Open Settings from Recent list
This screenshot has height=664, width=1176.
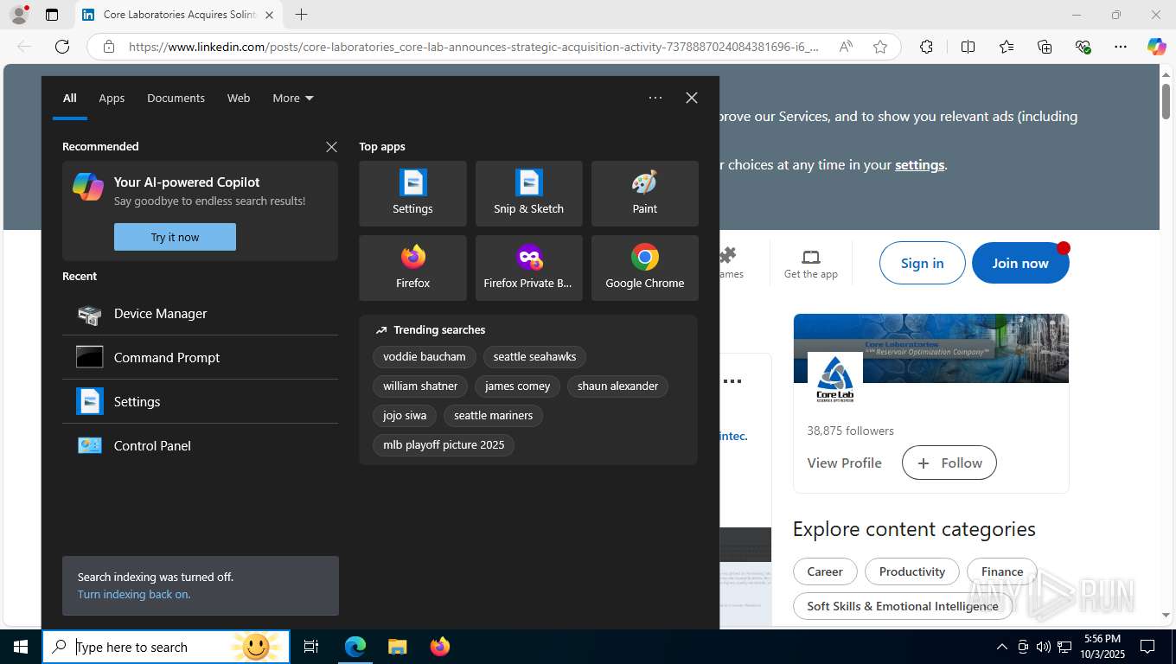pos(200,402)
